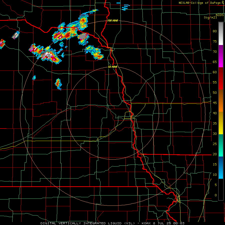Click the 75 value on color scale
Viewport: 225px width, 225px height.
tap(215, 41)
